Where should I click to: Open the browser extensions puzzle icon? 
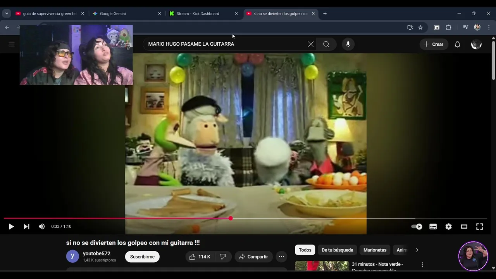pos(449,28)
